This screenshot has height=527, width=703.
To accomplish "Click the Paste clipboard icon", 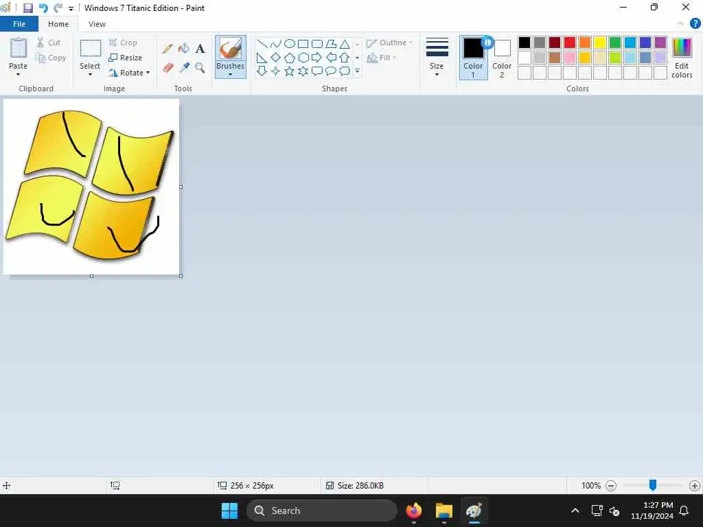I will 19,49.
